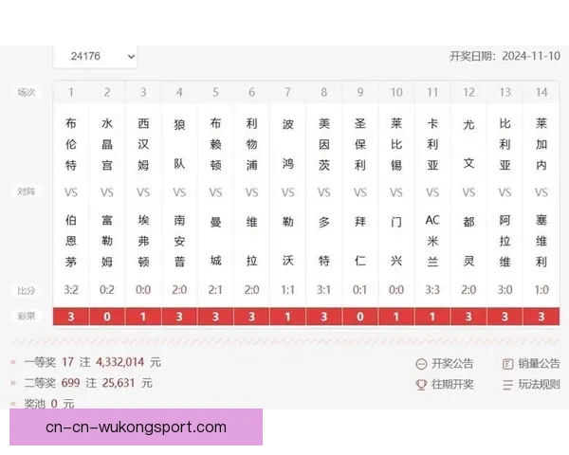Open the 24176 issue number dropdown
569x455 pixels.
pyautogui.click(x=95, y=57)
